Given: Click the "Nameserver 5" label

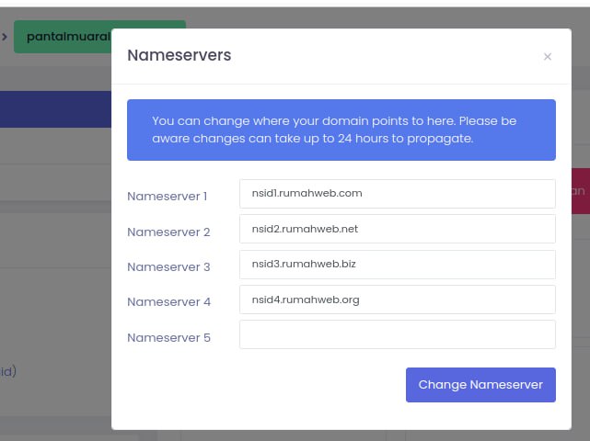Looking at the screenshot, I should coord(168,337).
